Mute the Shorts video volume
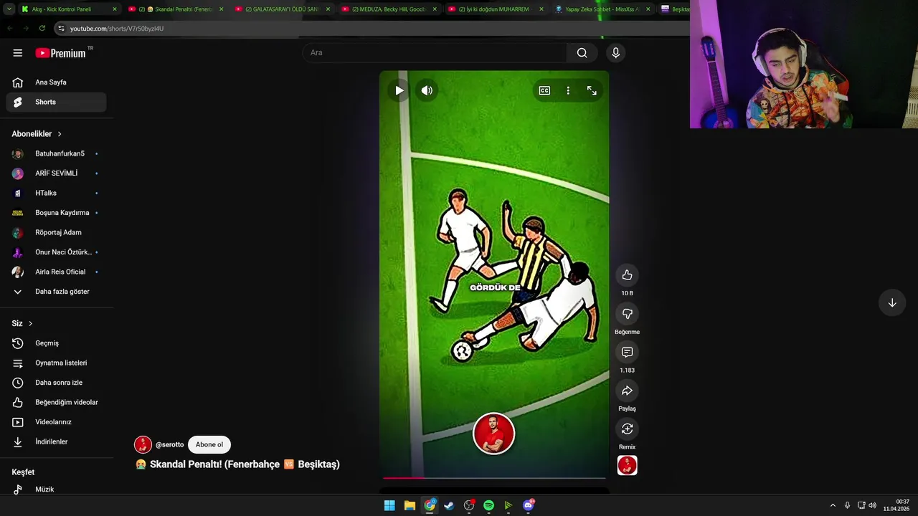 tap(427, 90)
